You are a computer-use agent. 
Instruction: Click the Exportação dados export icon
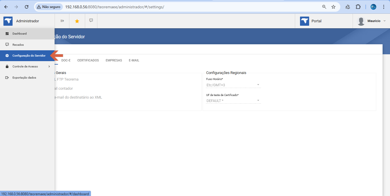(x=7, y=78)
